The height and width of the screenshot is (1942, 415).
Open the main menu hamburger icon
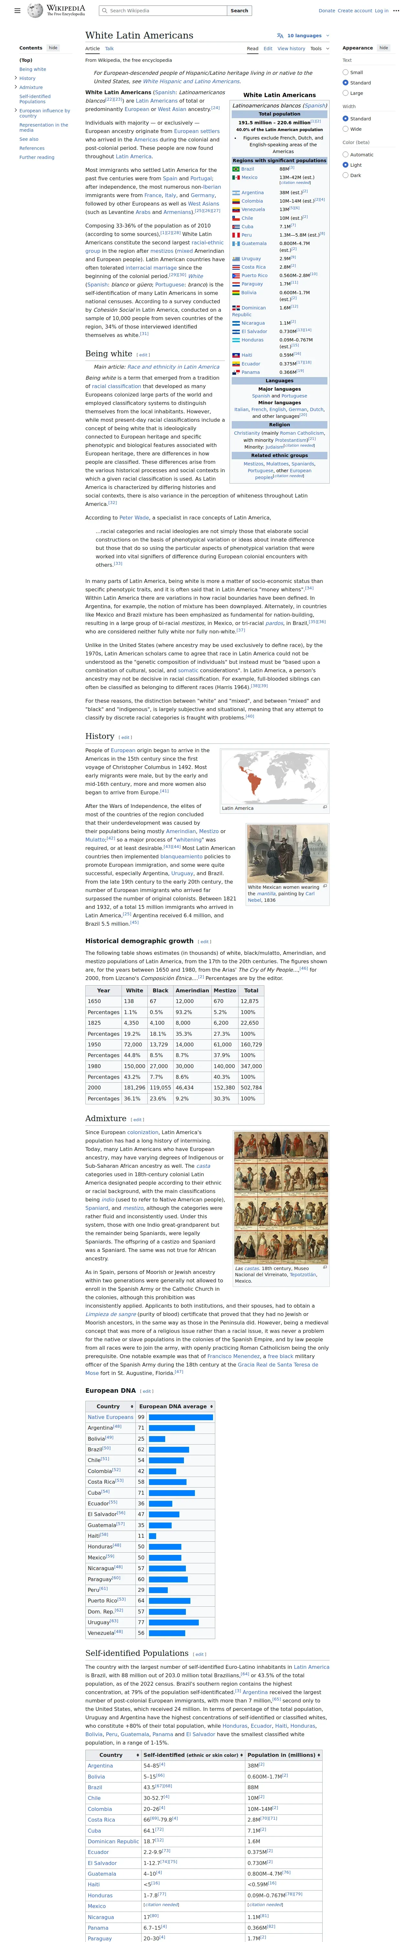[17, 11]
